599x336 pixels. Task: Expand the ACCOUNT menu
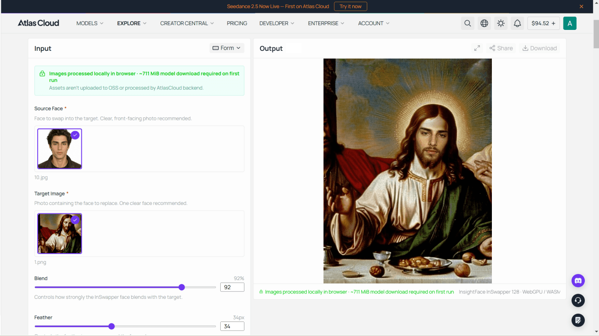[x=374, y=23]
